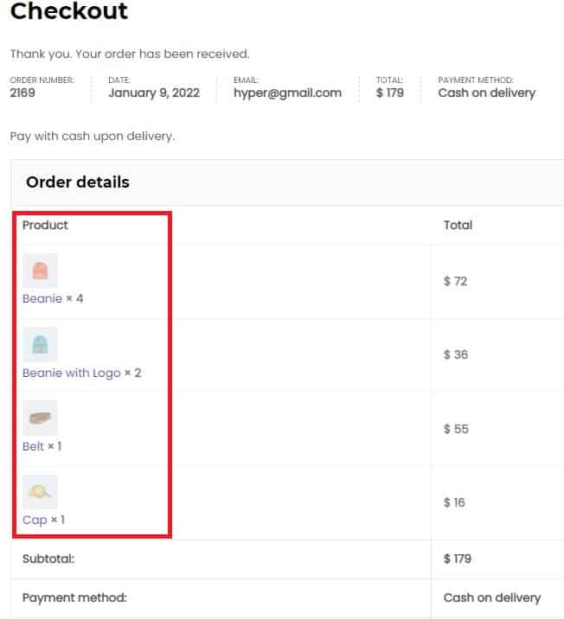Click the $ 72 Beanie total
Screen dimensions: 564x619
pyautogui.click(x=455, y=281)
